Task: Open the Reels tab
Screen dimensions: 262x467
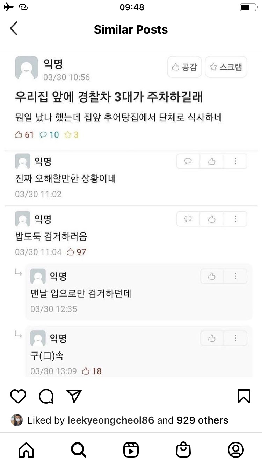Action: point(131,450)
